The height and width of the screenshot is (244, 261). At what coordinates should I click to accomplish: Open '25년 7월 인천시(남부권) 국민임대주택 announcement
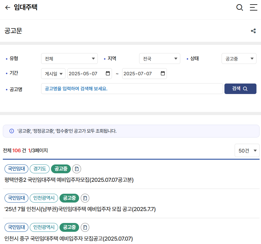80,209
